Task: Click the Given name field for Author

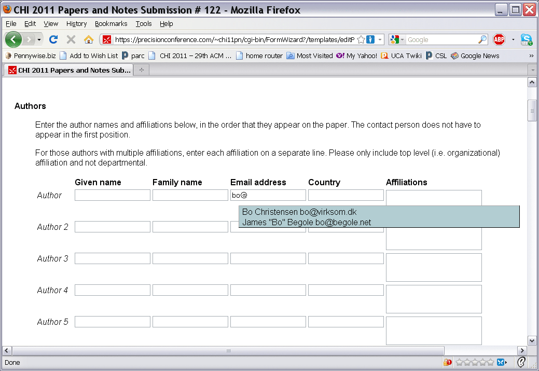Action: click(x=113, y=195)
